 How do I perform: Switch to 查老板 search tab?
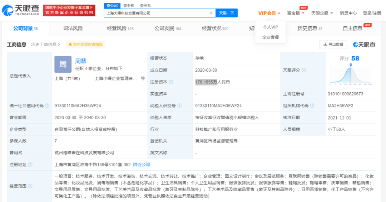tap(129, 6)
